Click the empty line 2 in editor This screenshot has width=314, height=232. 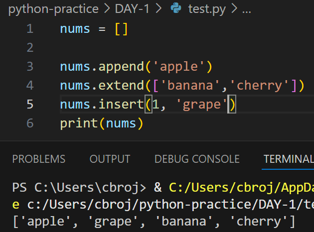(186, 48)
